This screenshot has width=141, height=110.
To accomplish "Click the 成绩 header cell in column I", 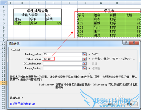I will [x=133, y=15].
